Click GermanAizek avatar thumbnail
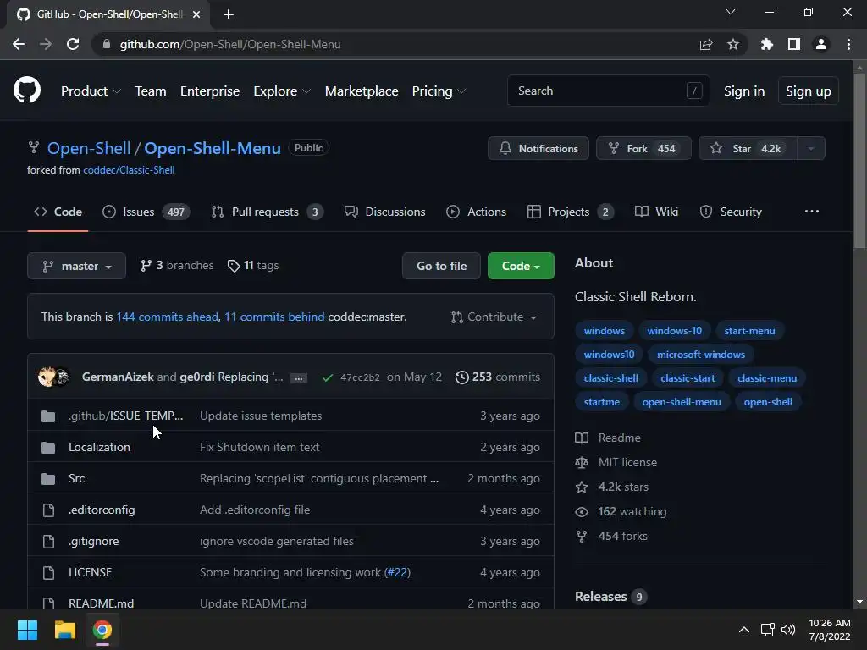Viewport: 867px width, 650px height. click(47, 377)
